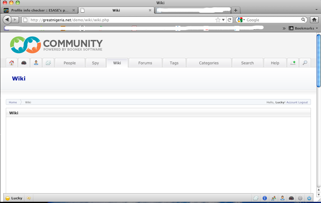Screen dimensions: 321x203
Task: Close the Wiki browser tab
Action: coord(150,10)
